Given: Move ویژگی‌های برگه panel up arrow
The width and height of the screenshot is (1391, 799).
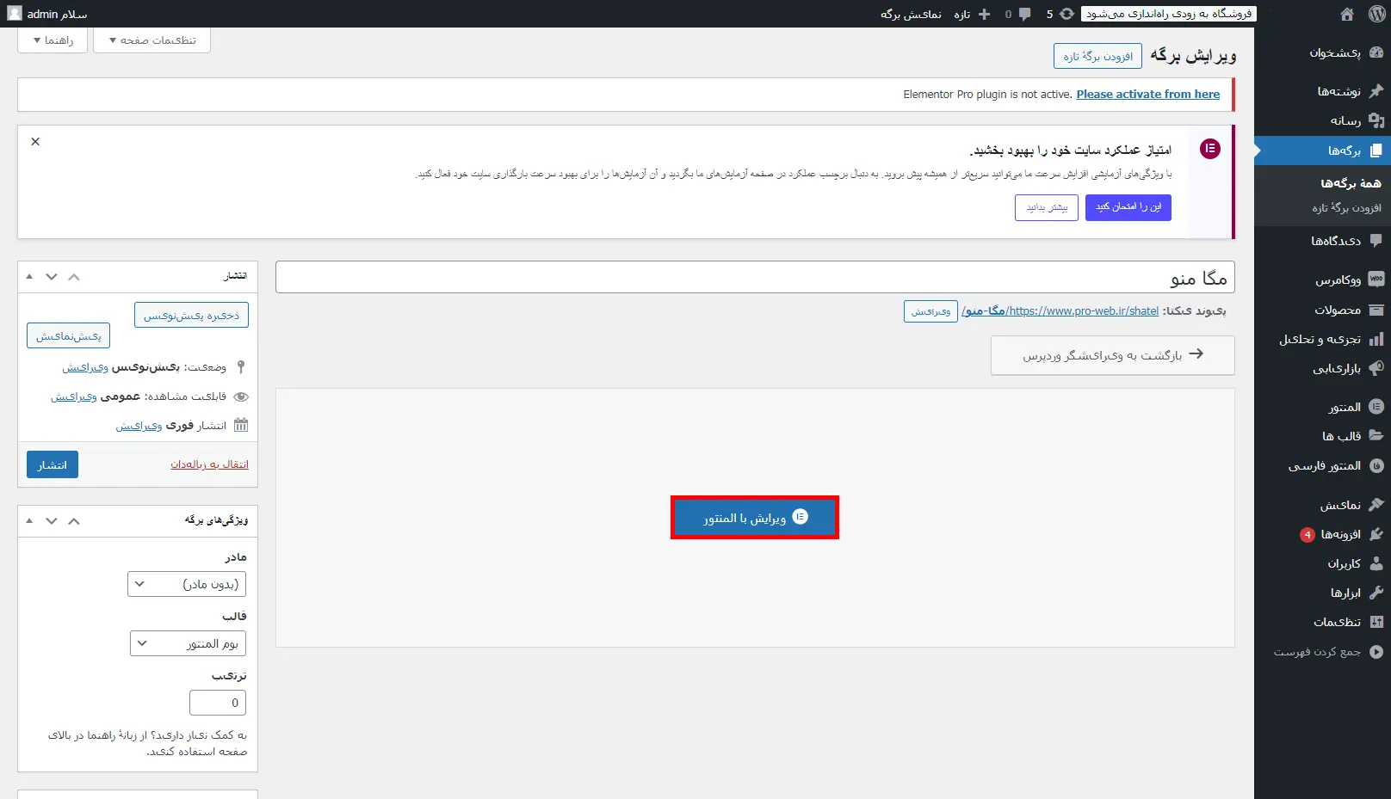Looking at the screenshot, I should click(74, 521).
